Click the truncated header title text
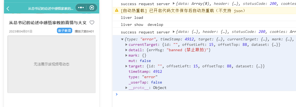Viewport: 296px width, 107px height. [x=51, y=9]
